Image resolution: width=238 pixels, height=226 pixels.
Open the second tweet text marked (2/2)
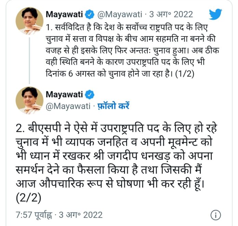point(116,163)
